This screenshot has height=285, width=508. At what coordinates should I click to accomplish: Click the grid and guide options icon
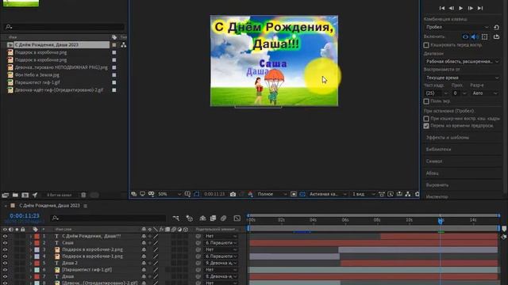[187, 194]
